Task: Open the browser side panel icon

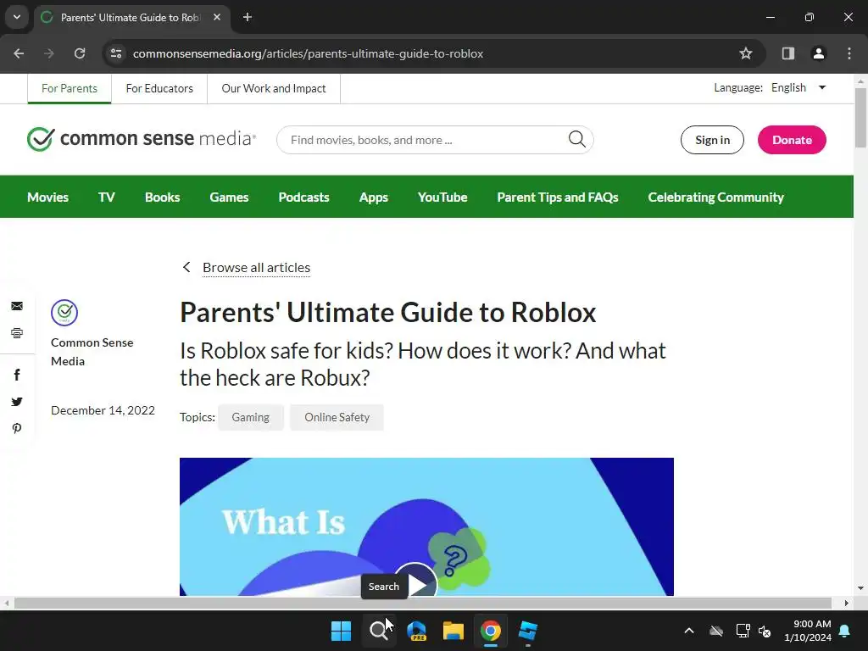Action: point(787,53)
